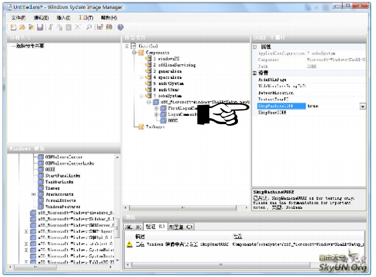This screenshot has width=376, height=277.
Task: Select VisualEffects in Windows image tree
Action: (x=60, y=201)
